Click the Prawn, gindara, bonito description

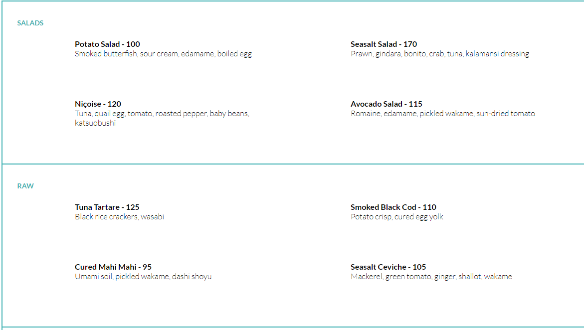[440, 54]
